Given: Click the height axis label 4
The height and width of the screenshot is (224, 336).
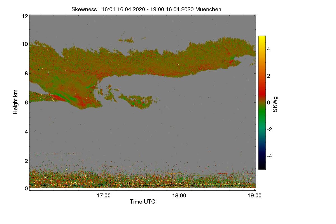Looking at the screenshot, I should click(x=26, y=132).
